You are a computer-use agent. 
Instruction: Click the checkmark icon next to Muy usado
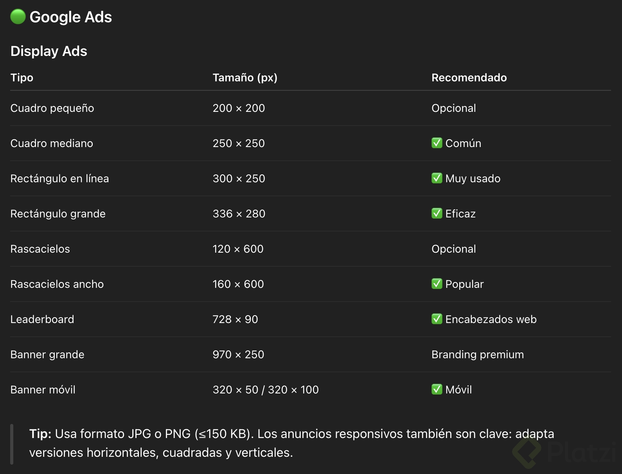[x=437, y=178]
